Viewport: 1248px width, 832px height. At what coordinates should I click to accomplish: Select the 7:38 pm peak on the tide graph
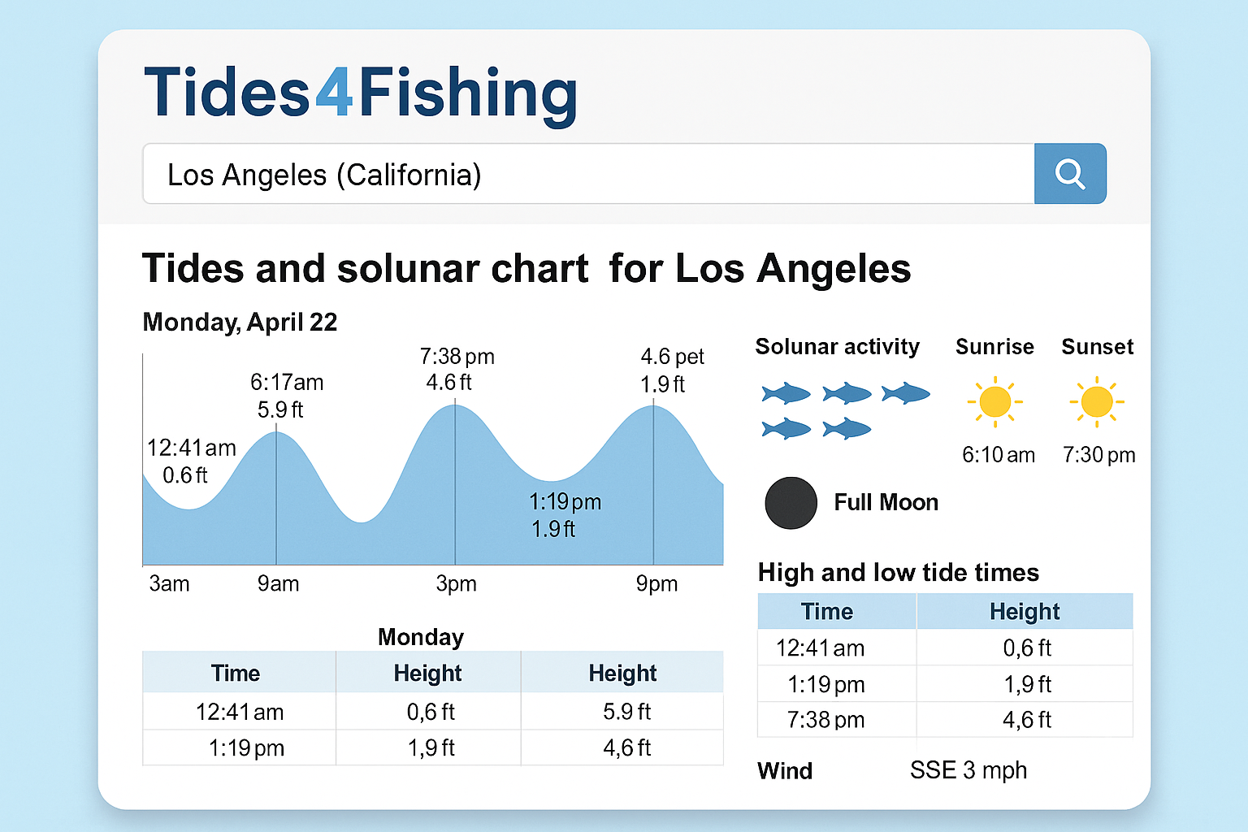tap(456, 370)
